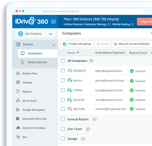Select the Dav Team group checkbox
Screen dimensions: 152x146
tap(63, 129)
